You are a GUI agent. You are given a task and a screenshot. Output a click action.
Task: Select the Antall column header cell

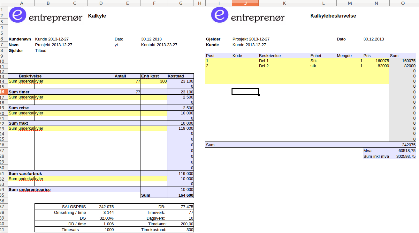click(x=127, y=76)
